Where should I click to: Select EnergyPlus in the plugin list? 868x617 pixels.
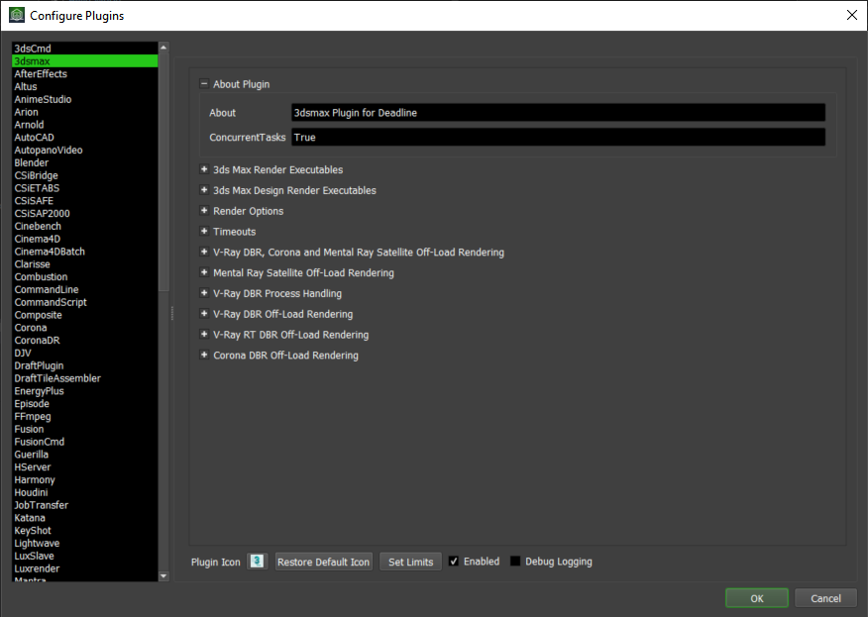pos(84,391)
